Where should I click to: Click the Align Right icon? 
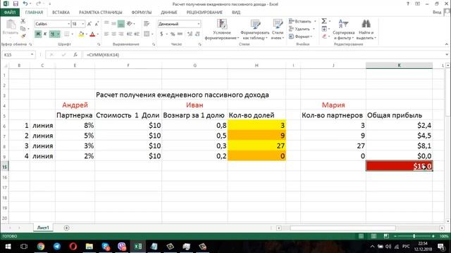pos(121,34)
